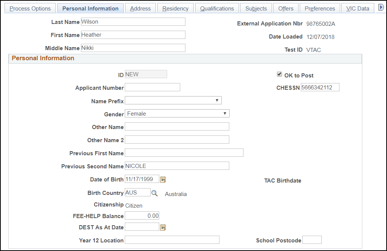Select the Qualifications tab
The height and width of the screenshot is (251, 387).
pyautogui.click(x=217, y=8)
